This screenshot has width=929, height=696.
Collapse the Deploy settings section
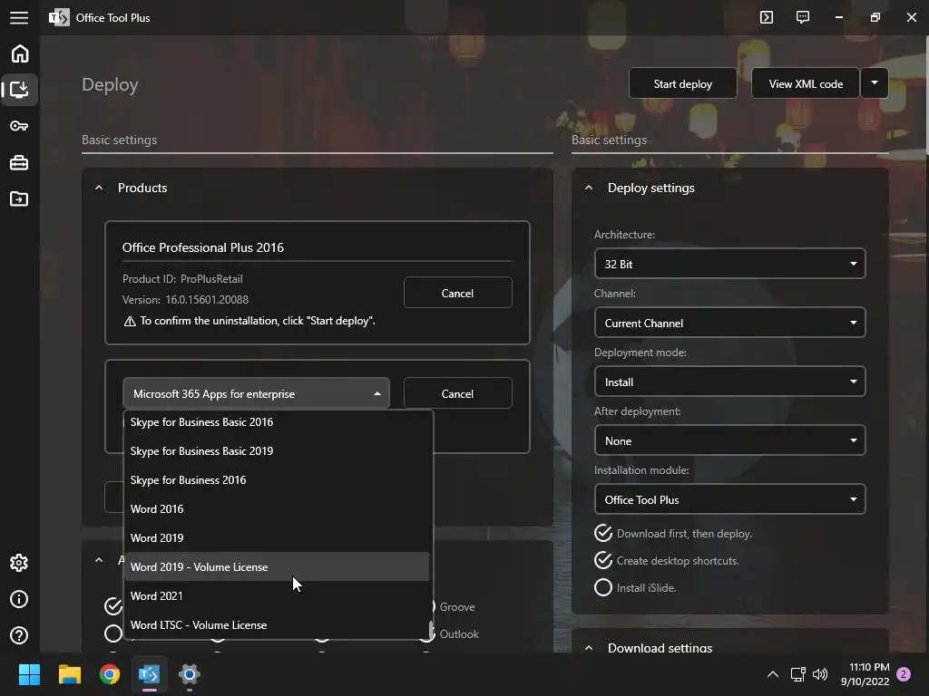coord(588,188)
